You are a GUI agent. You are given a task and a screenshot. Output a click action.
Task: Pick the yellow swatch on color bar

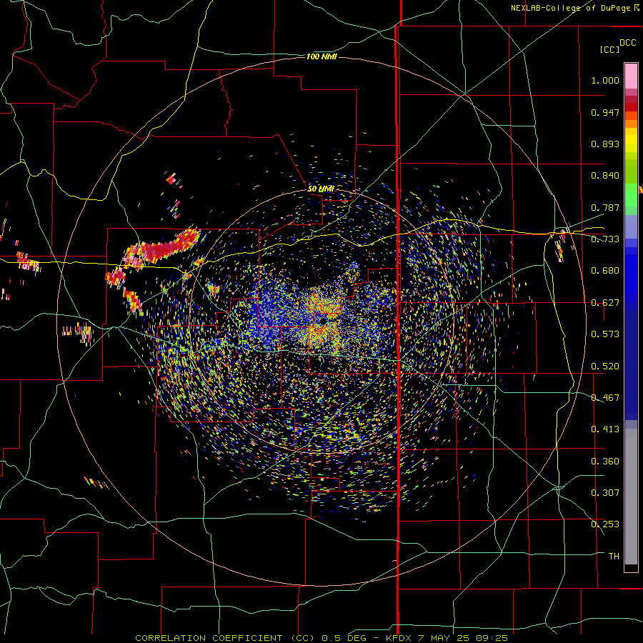pyautogui.click(x=631, y=140)
